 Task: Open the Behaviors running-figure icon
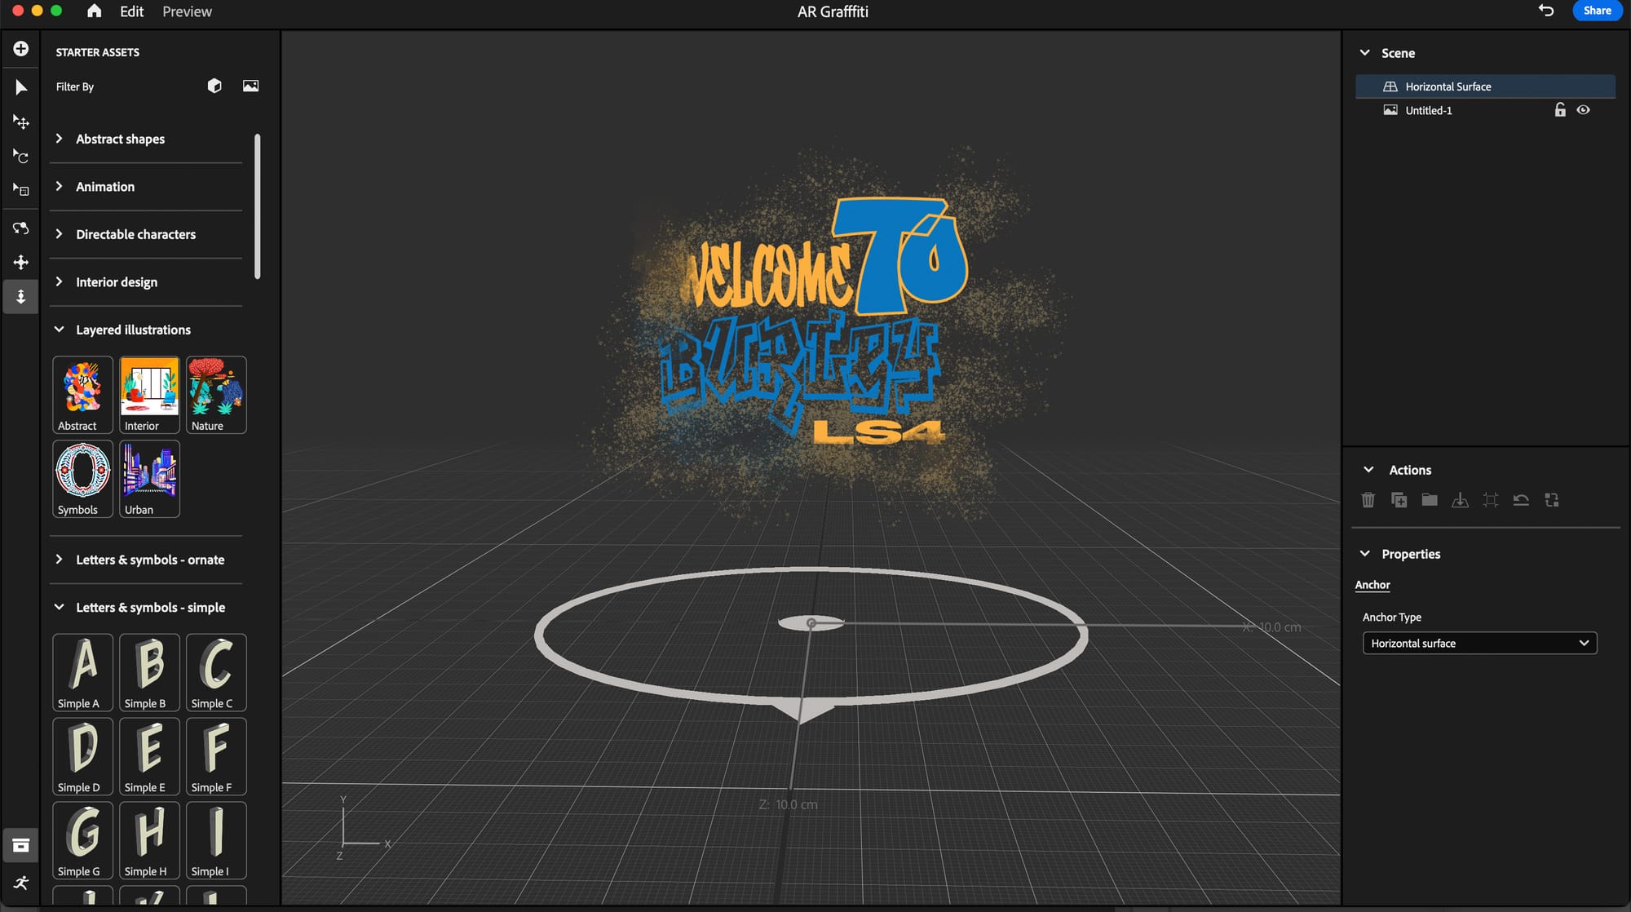21,883
